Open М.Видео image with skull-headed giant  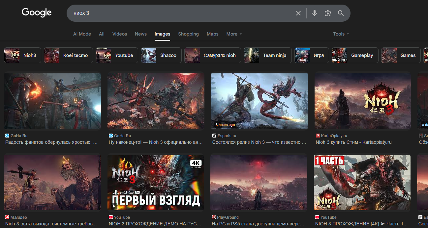[x=52, y=183]
